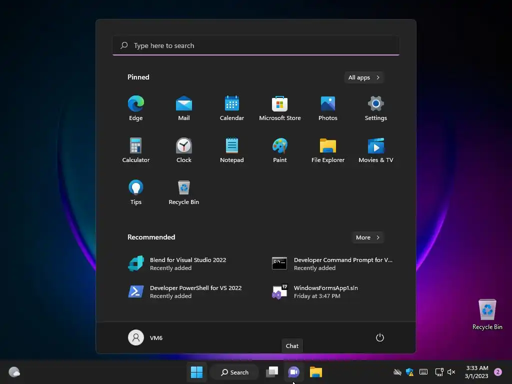Open Settings from the pinned apps
The width and height of the screenshot is (512, 384).
376,108
